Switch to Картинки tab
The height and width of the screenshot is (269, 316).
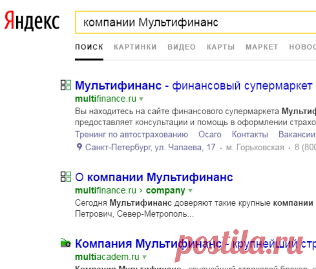135,47
